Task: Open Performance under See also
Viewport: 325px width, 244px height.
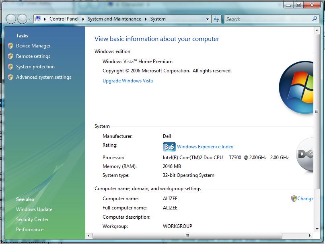Action: 30,230
